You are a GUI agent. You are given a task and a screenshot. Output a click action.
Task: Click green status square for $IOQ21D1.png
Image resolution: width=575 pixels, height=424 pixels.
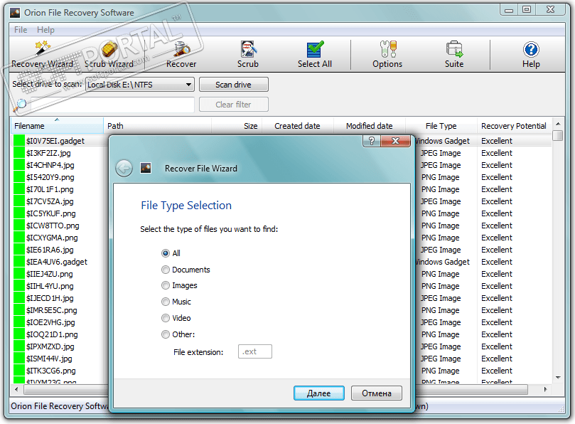pos(18,334)
